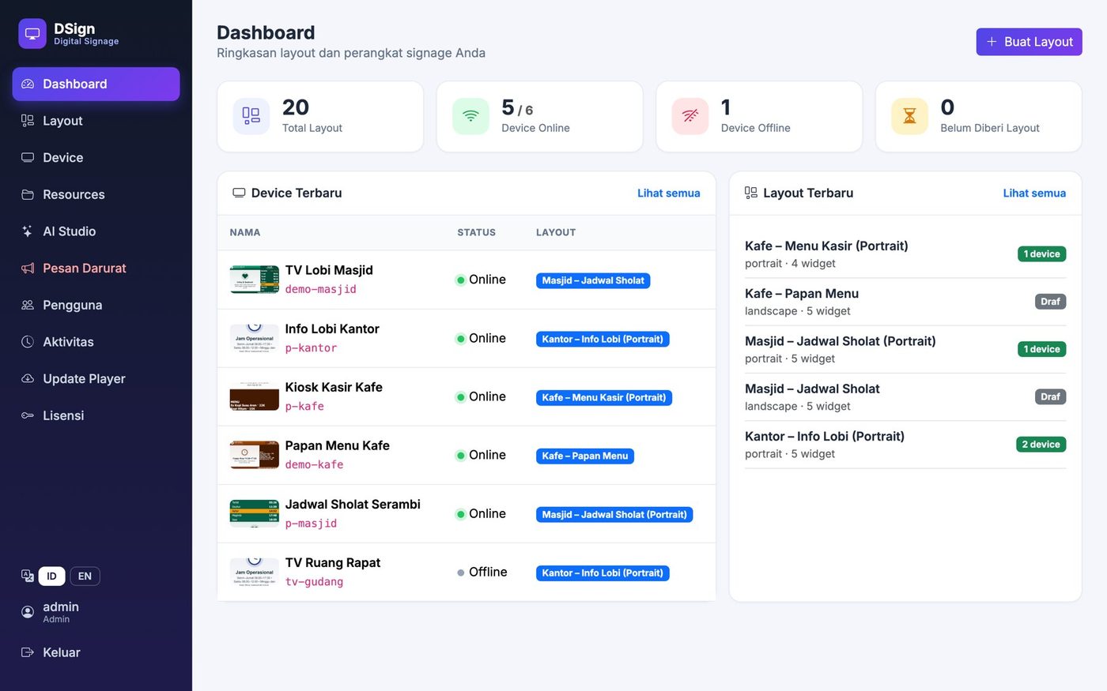The width and height of the screenshot is (1107, 691).
Task: Click Draf badge for Kafe – Papan Menu
Action: click(x=1050, y=302)
